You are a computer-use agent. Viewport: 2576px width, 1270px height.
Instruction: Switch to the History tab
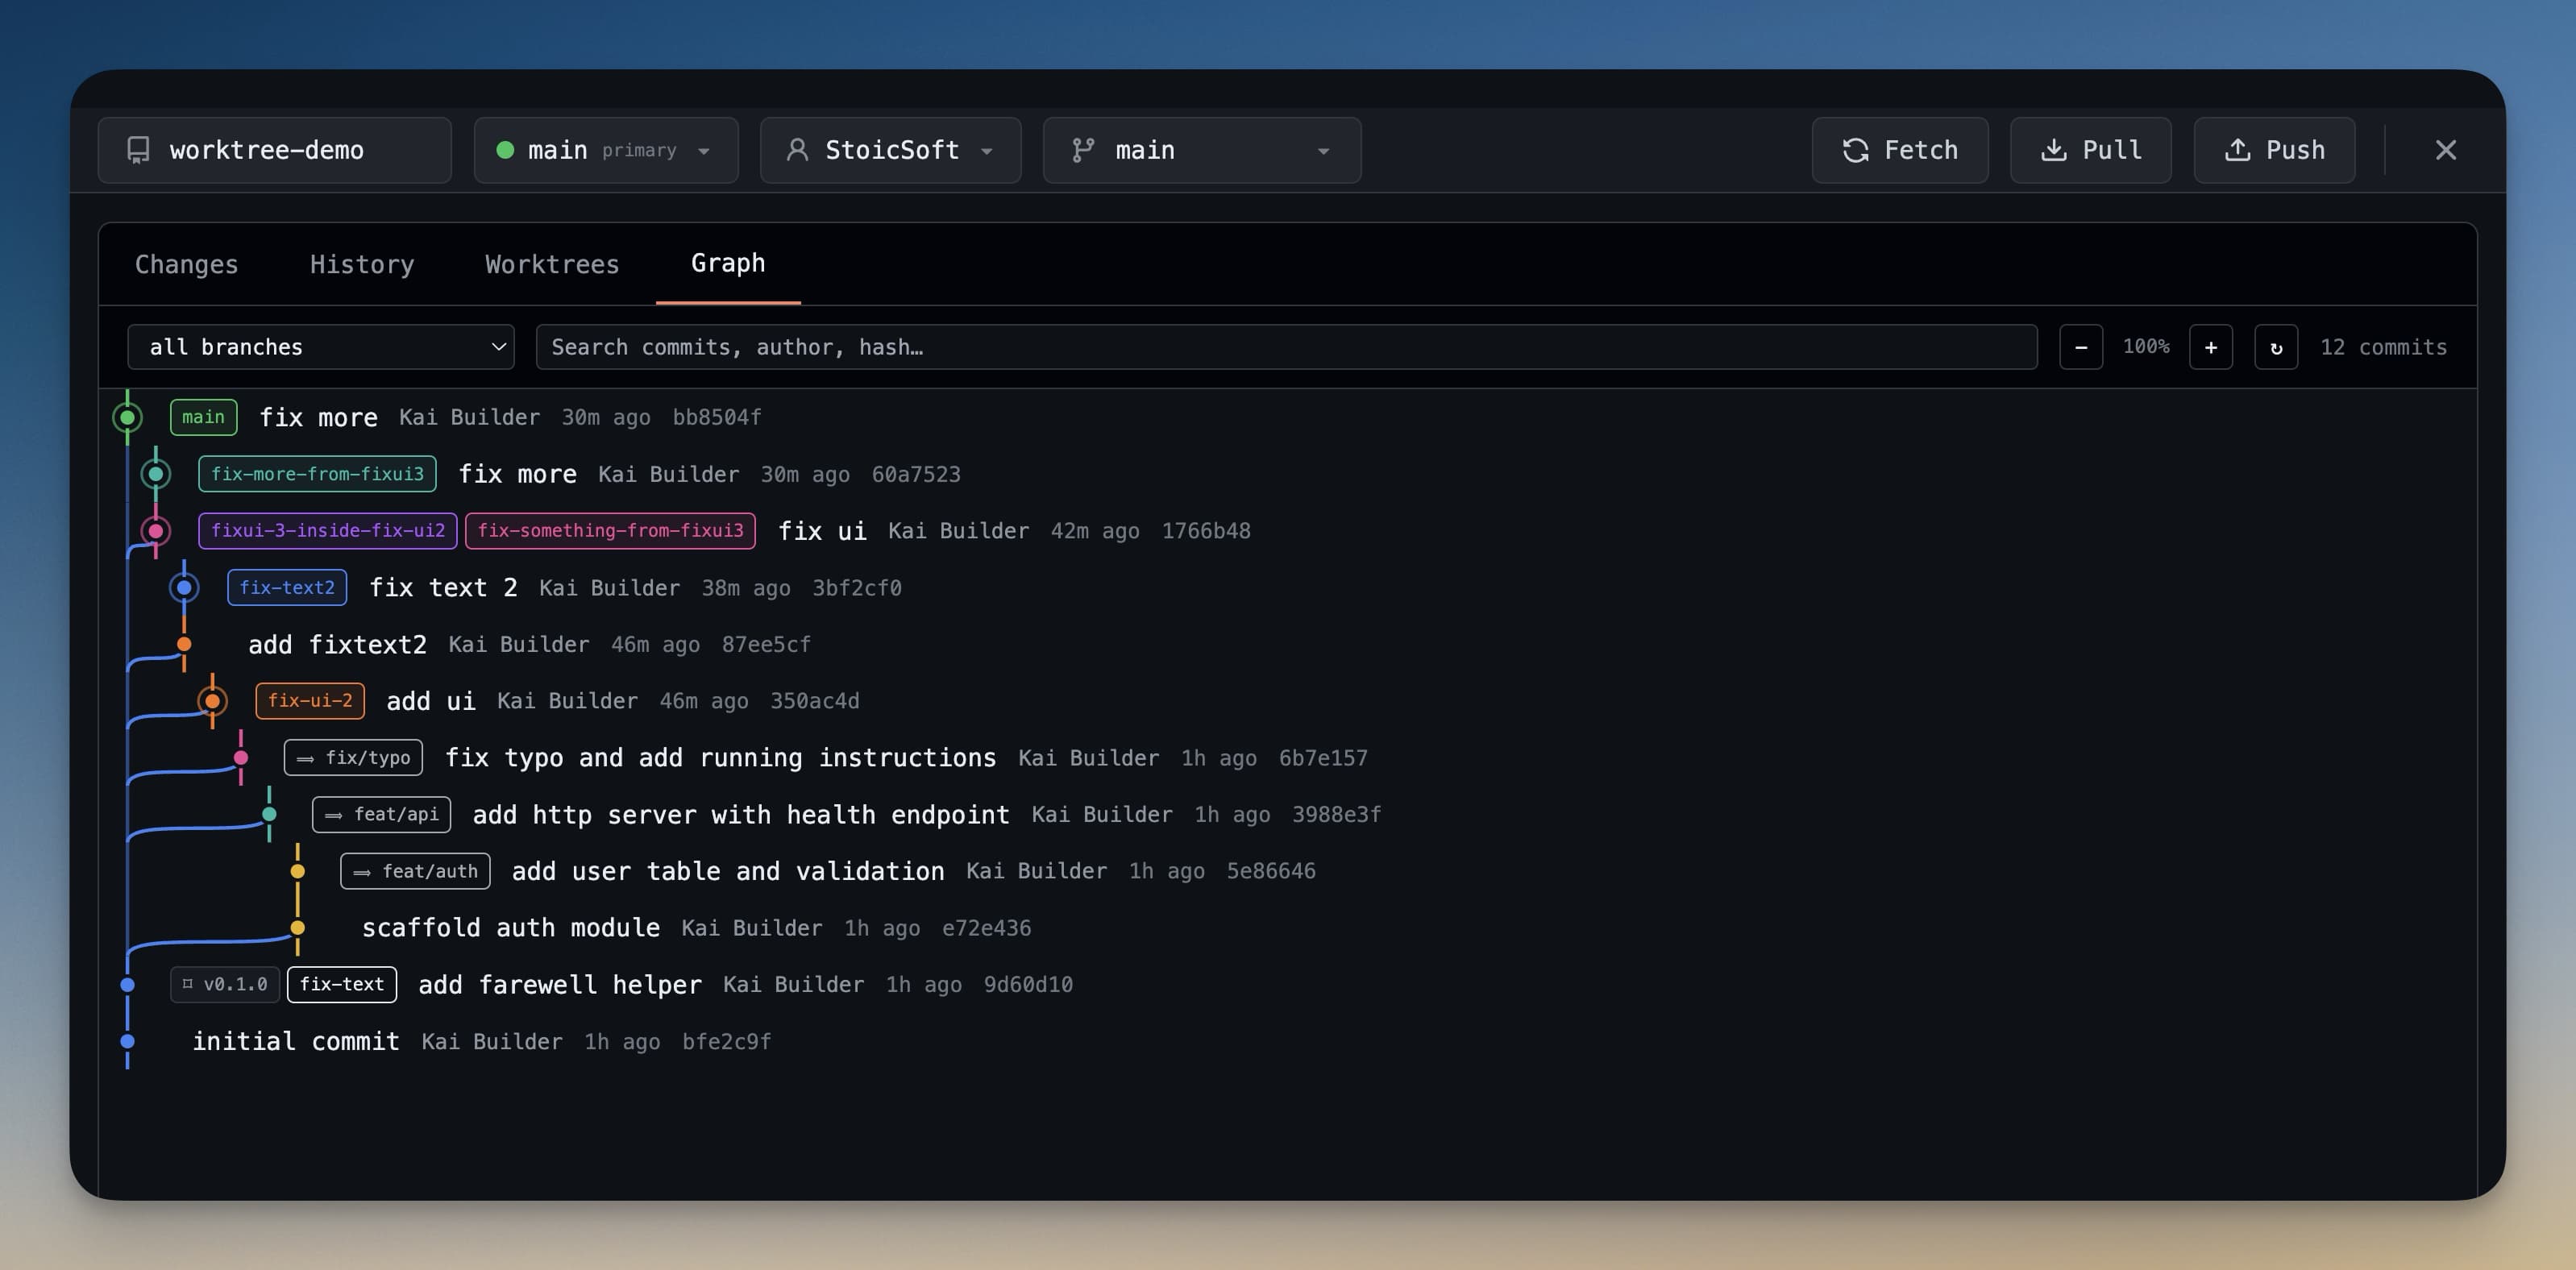(x=361, y=264)
